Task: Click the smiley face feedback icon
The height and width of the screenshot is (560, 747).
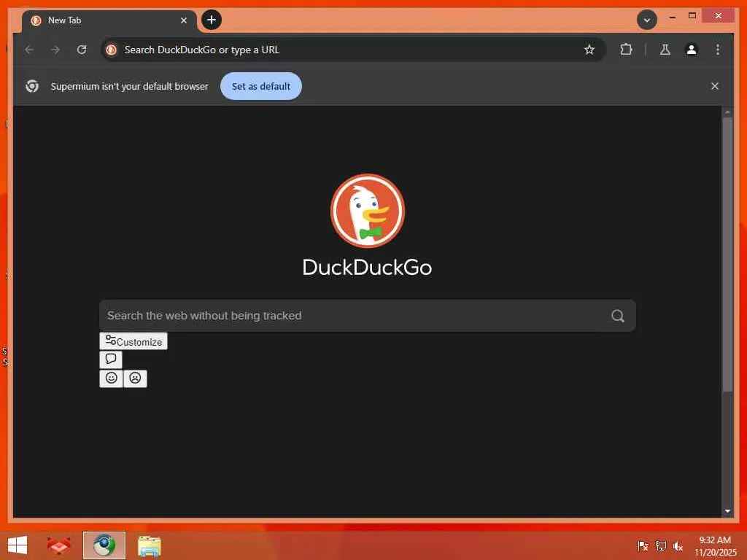Action: point(112,378)
